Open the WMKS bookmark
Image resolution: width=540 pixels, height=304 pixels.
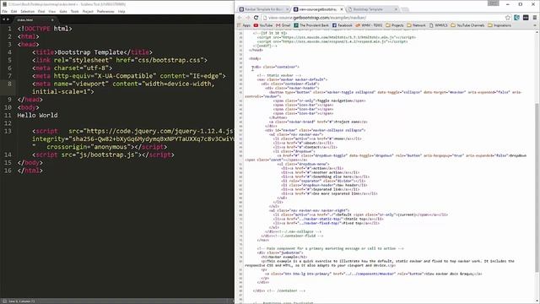click(439, 25)
